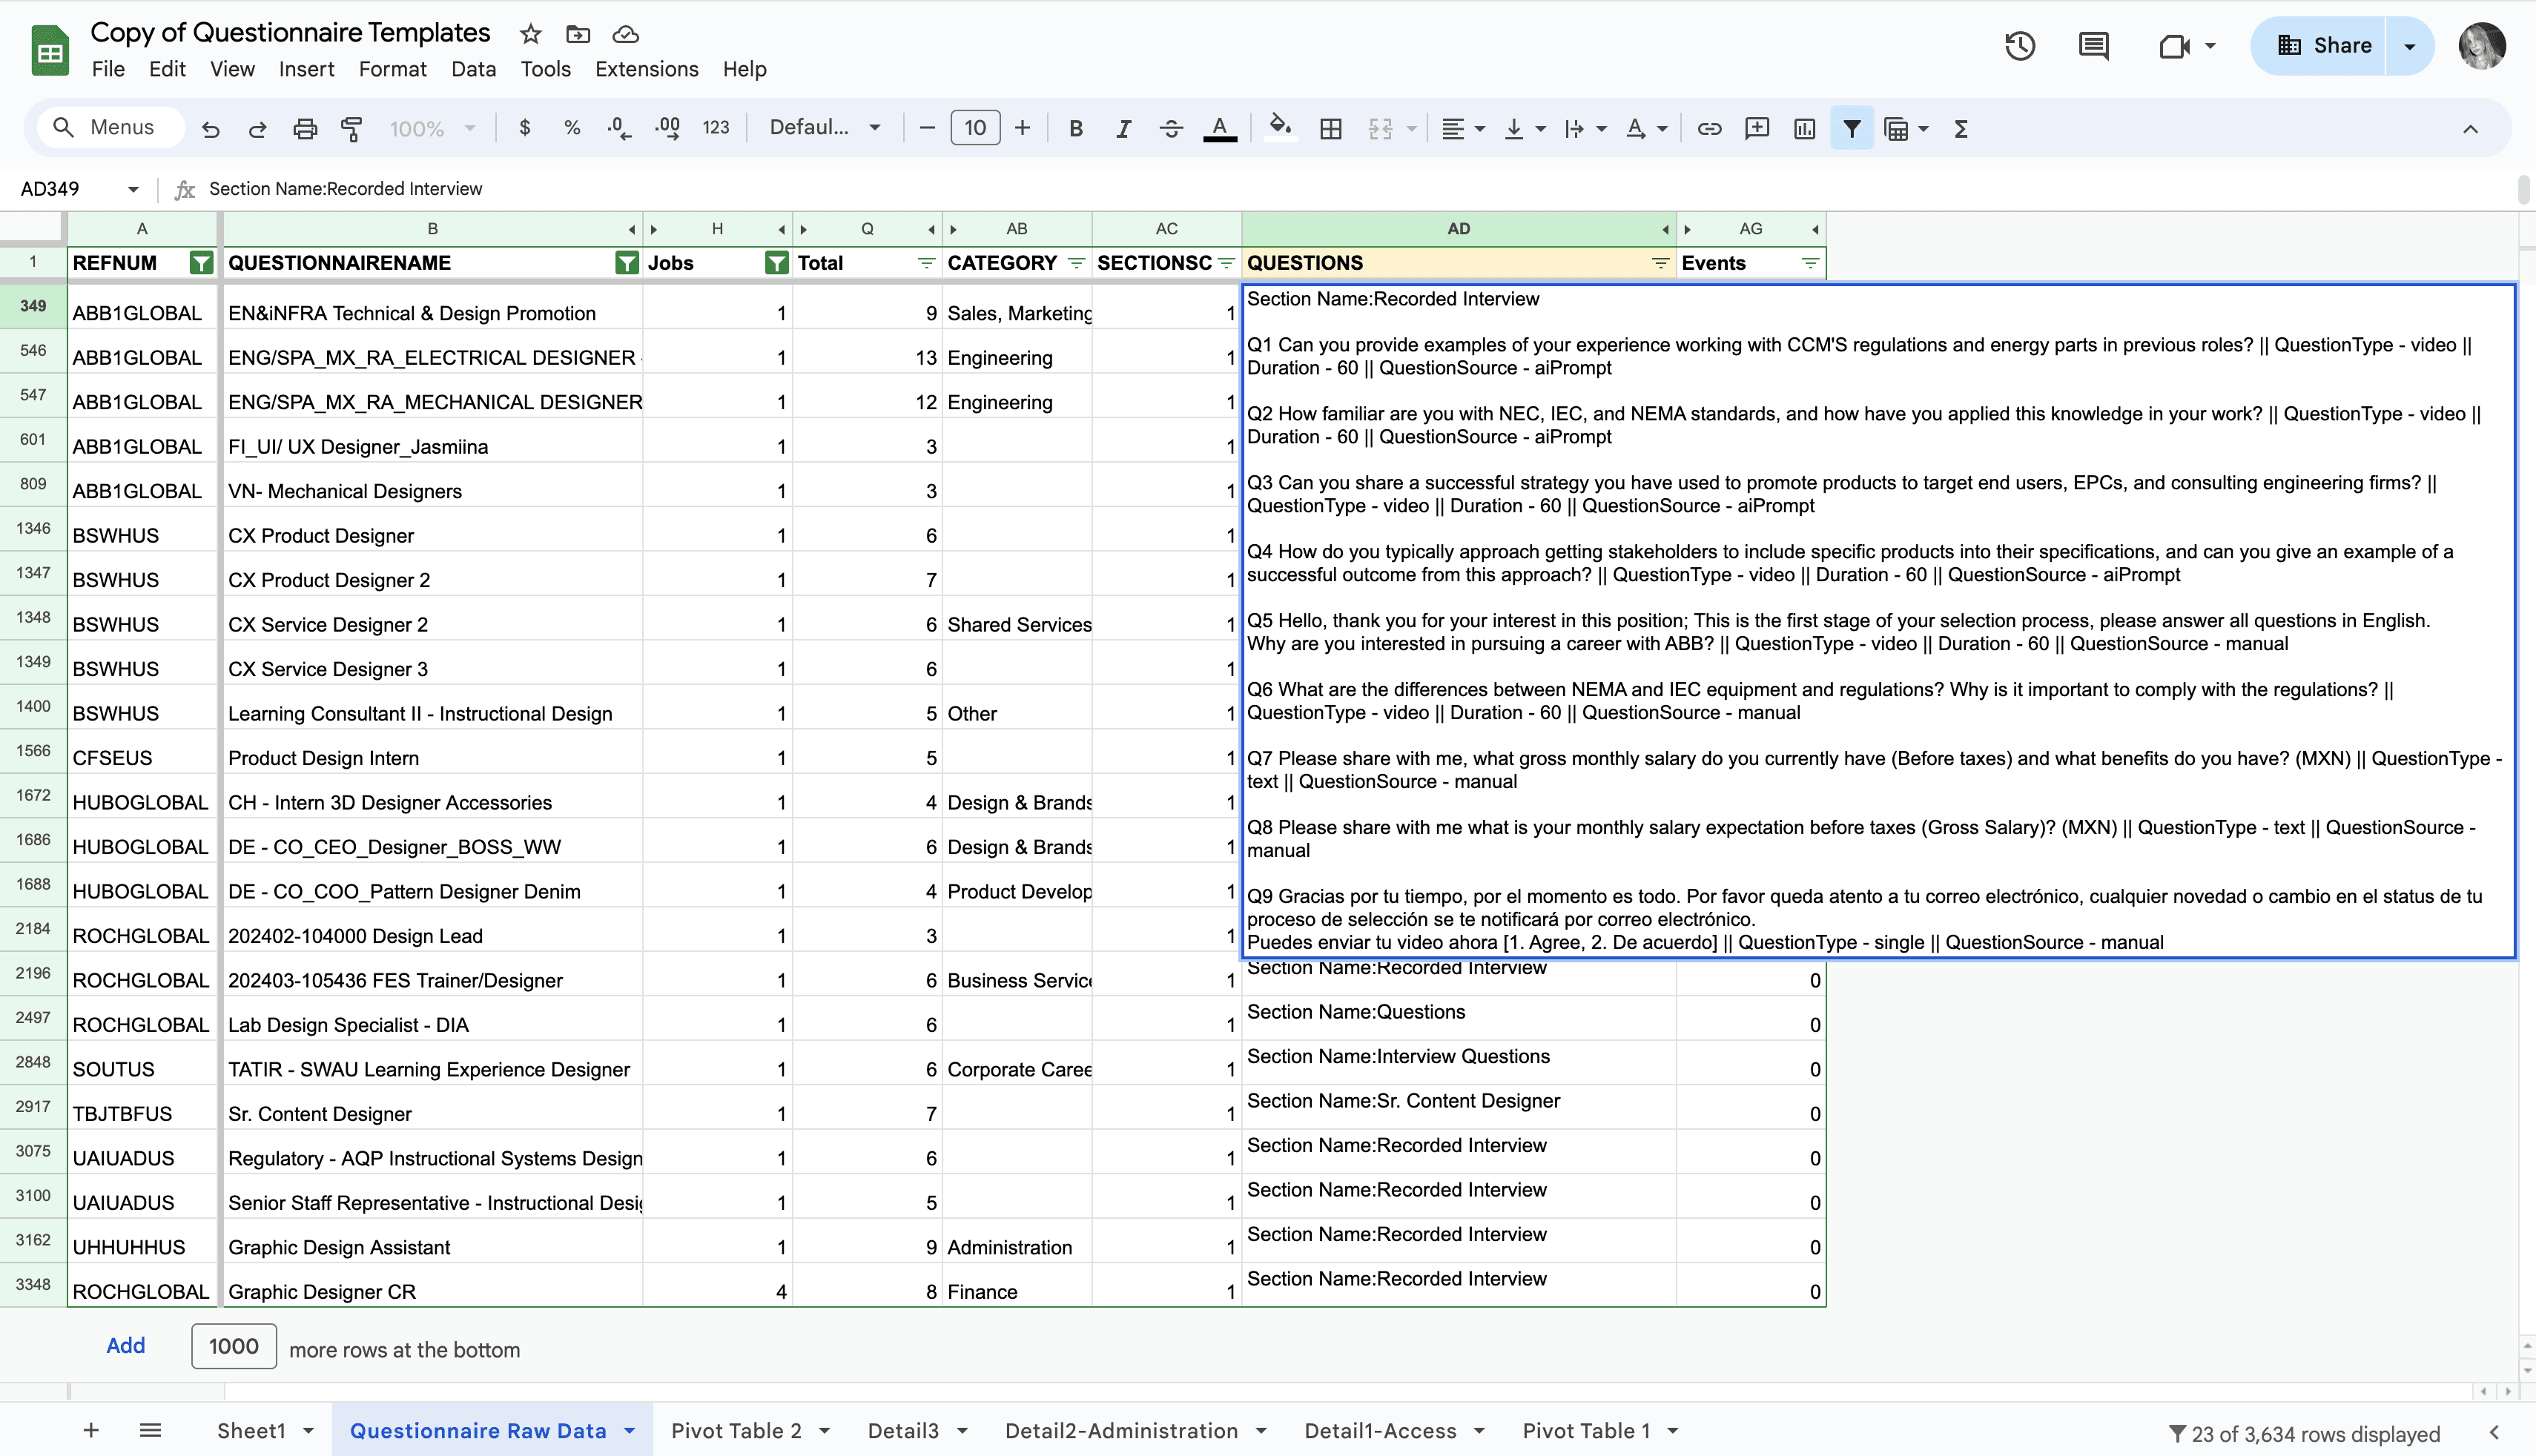The image size is (2536, 1456).
Task: Switch to the Pivot Table 2 tab
Action: tap(736, 1431)
